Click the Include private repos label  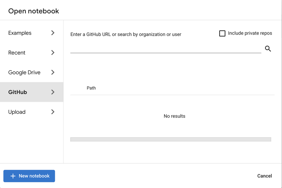pos(250,33)
